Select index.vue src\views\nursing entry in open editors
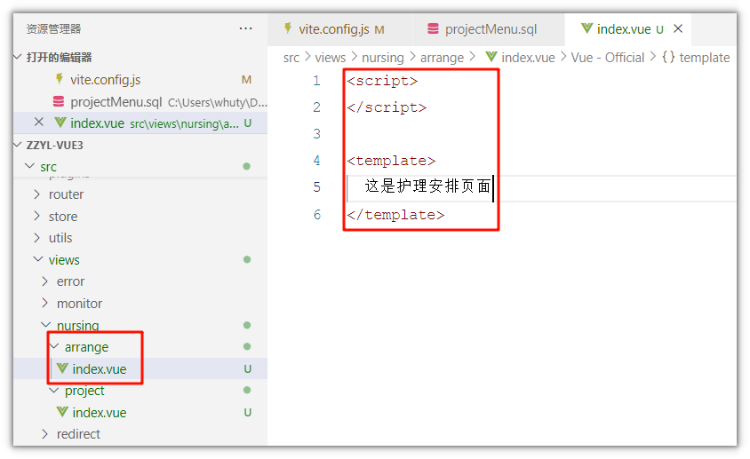The width and height of the screenshot is (750, 459). point(140,123)
